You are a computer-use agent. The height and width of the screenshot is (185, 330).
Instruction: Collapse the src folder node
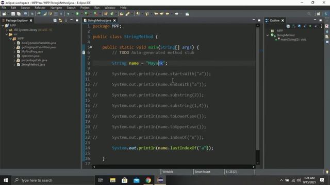click(7, 34)
